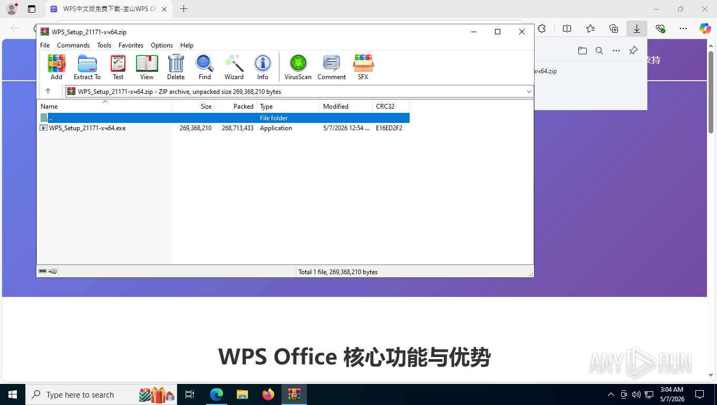The width and height of the screenshot is (717, 405).
Task: Click the Extract To toolbar icon
Action: tap(87, 67)
